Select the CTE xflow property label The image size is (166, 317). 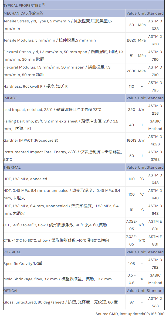(56, 240)
